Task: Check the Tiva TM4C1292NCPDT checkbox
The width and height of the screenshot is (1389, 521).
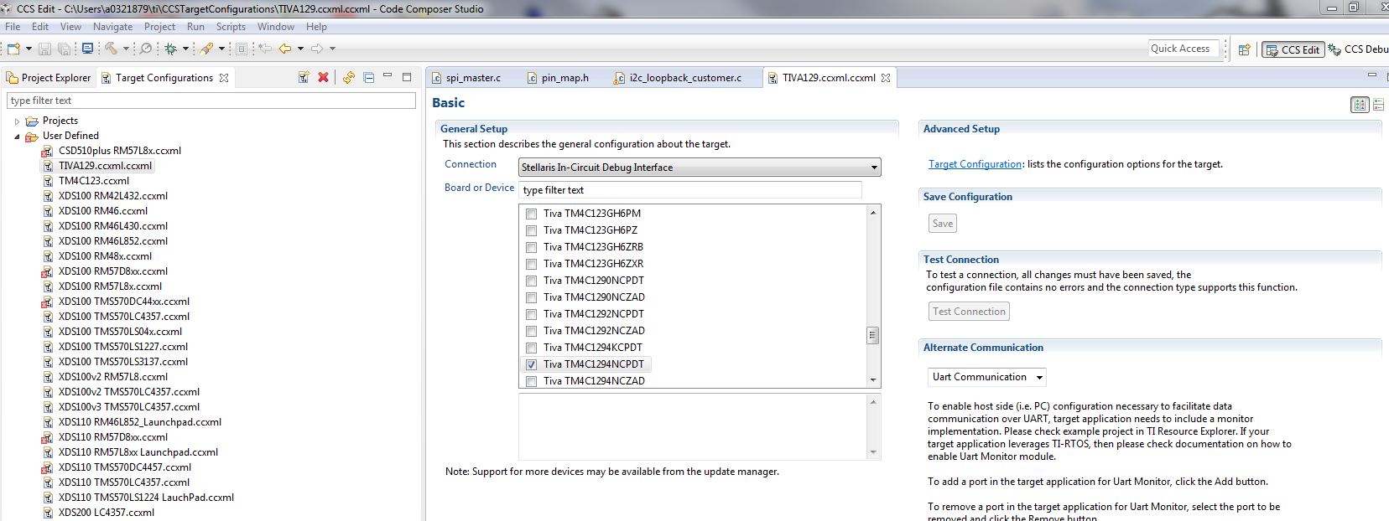Action: [x=531, y=314]
